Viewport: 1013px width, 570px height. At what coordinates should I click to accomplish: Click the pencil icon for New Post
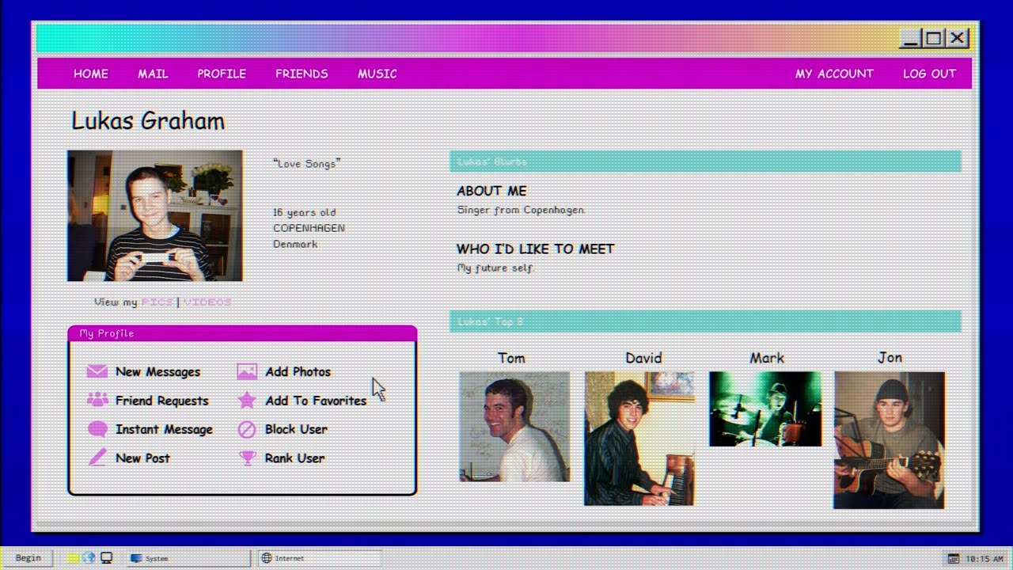click(x=97, y=458)
